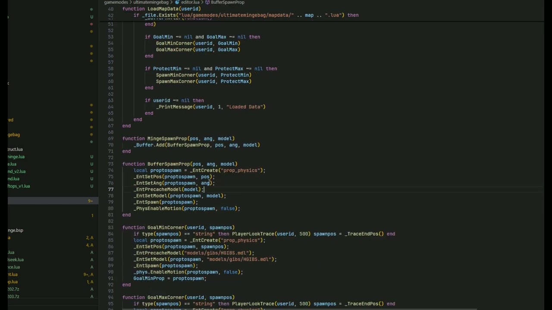Click ProtectMin condition on line 58
Viewport: 552px width, 310px height.
(x=167, y=68)
